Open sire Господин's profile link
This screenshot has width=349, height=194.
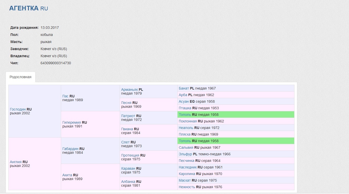tap(18, 109)
